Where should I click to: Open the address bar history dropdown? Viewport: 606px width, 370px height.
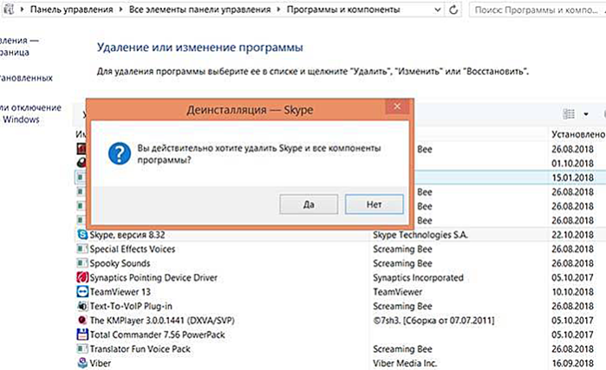click(x=437, y=10)
